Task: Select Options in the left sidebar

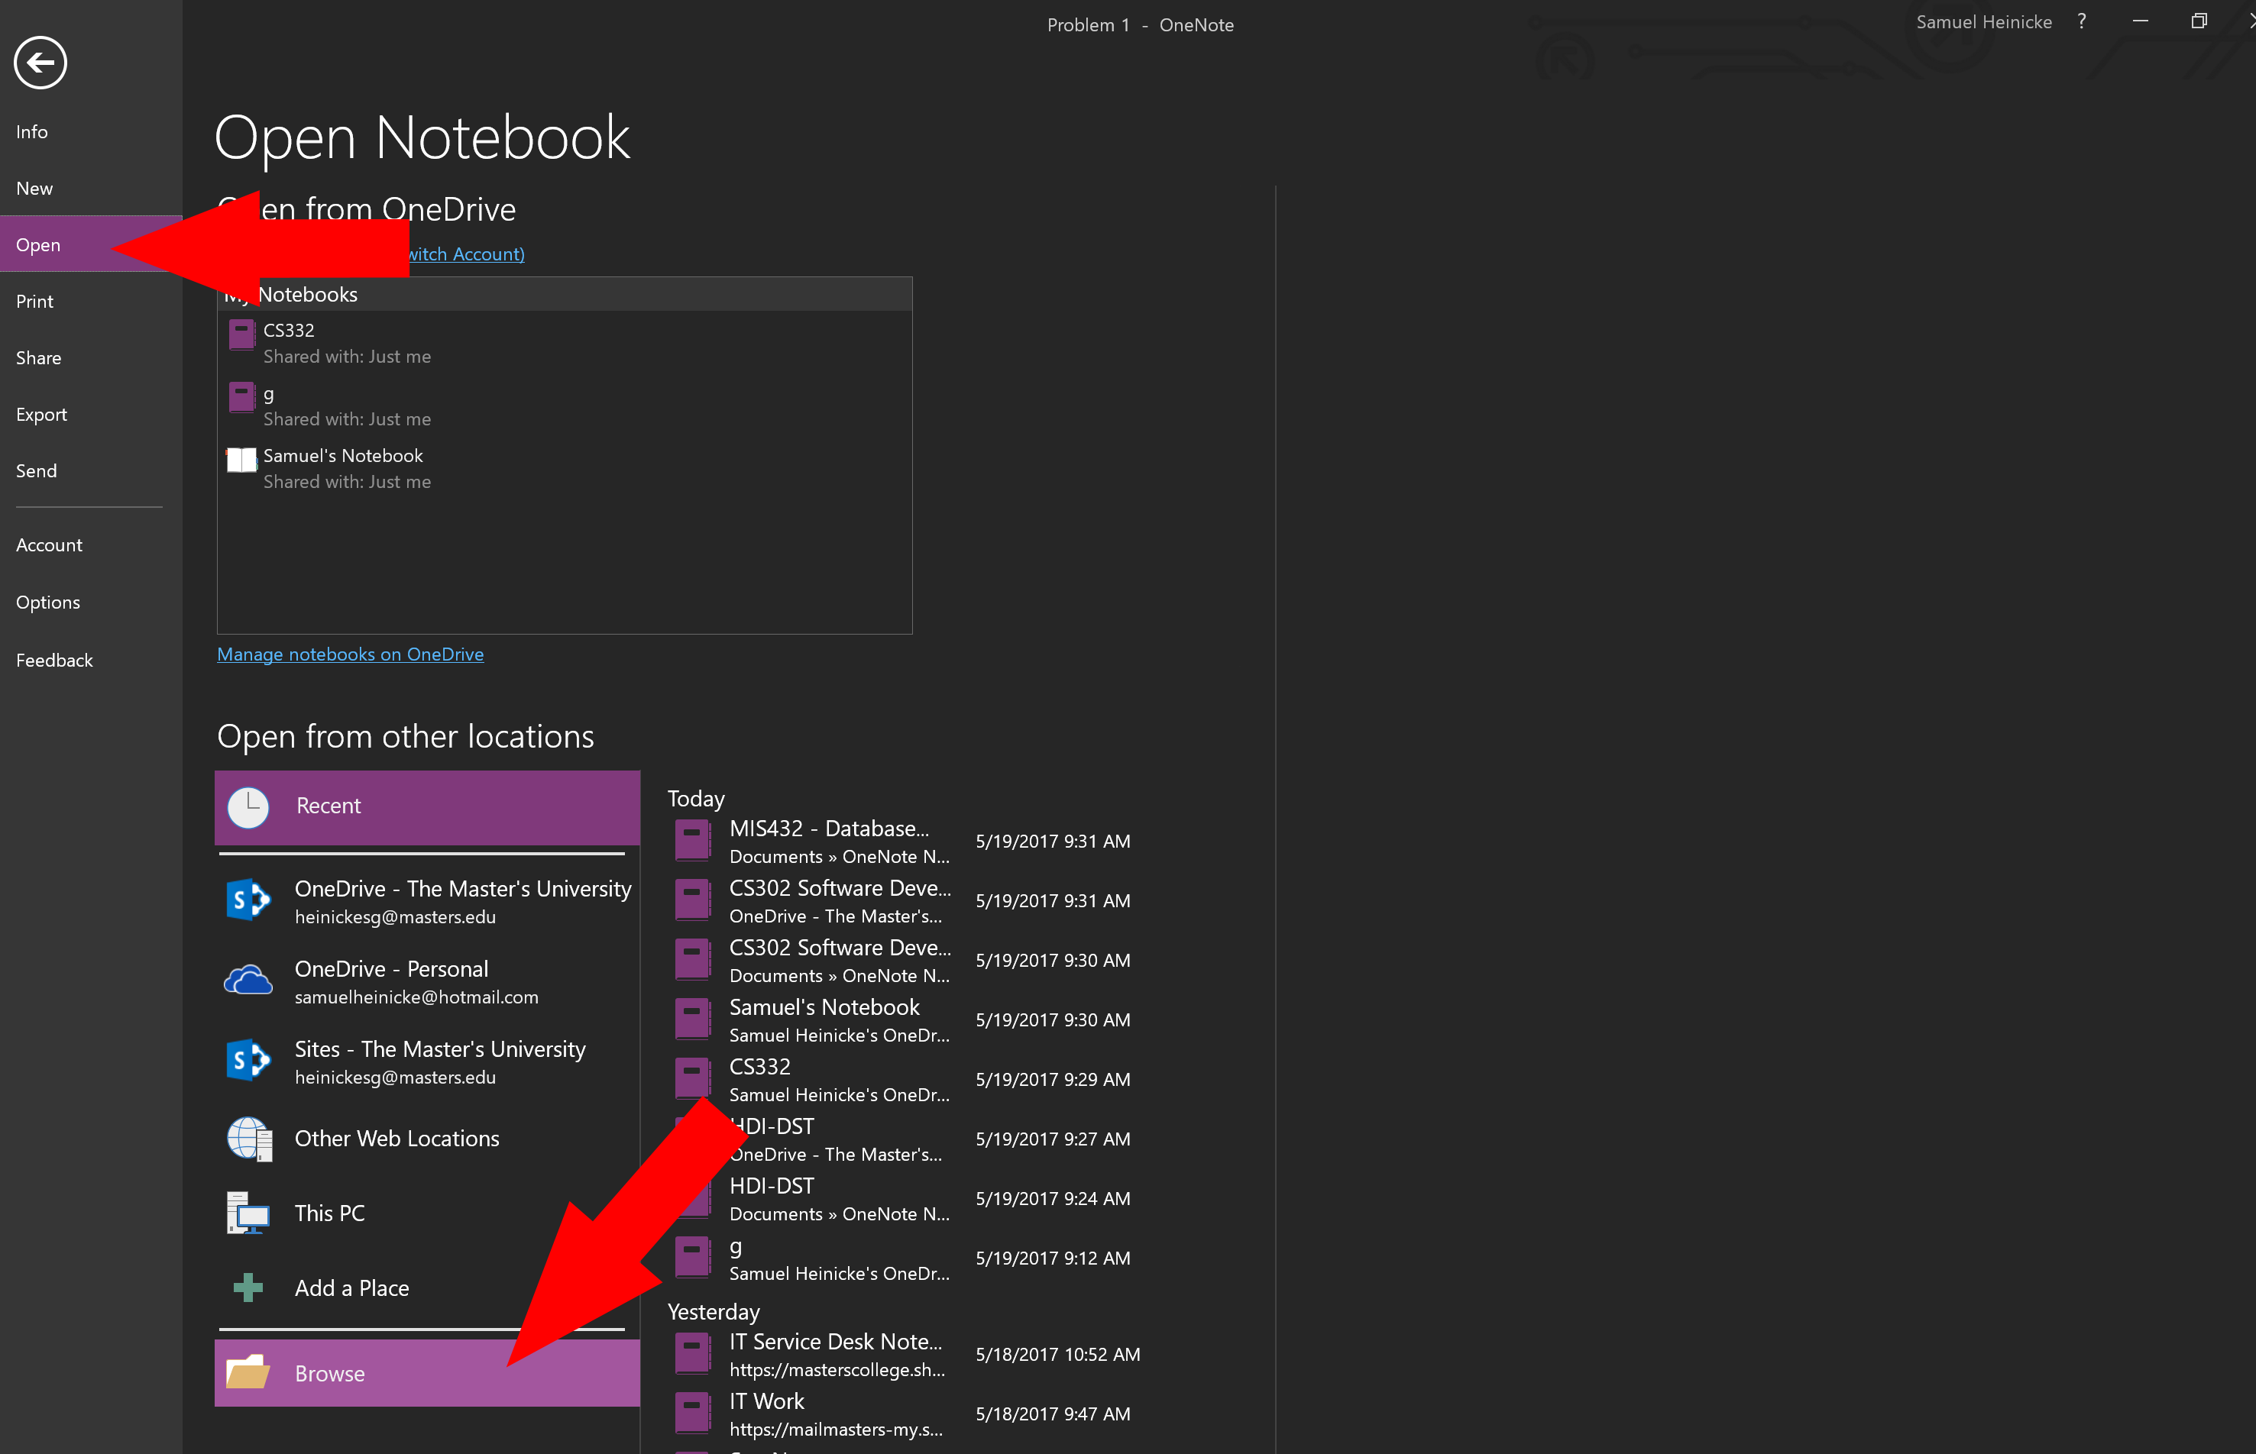Action: pyautogui.click(x=48, y=603)
